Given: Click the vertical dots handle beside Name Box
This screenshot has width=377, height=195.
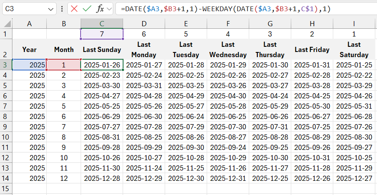Looking at the screenshot, I should [x=63, y=9].
